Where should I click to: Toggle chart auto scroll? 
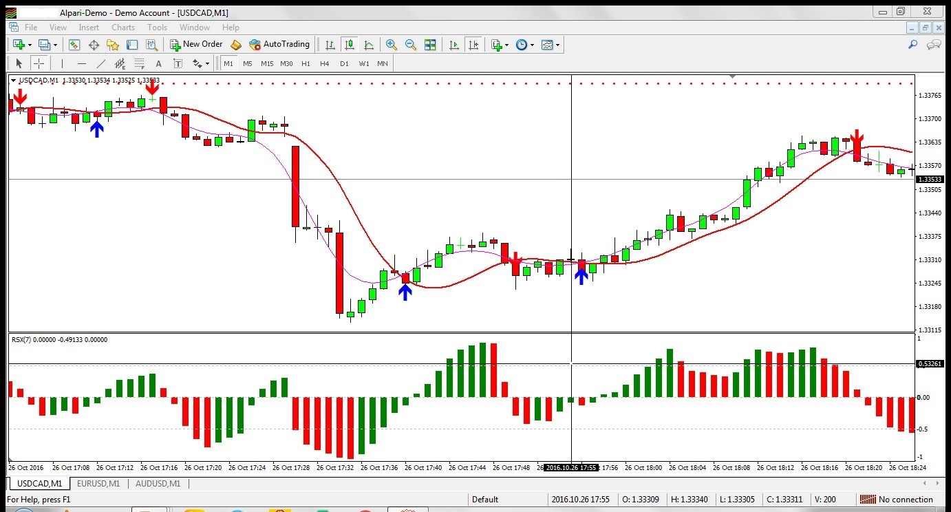453,45
